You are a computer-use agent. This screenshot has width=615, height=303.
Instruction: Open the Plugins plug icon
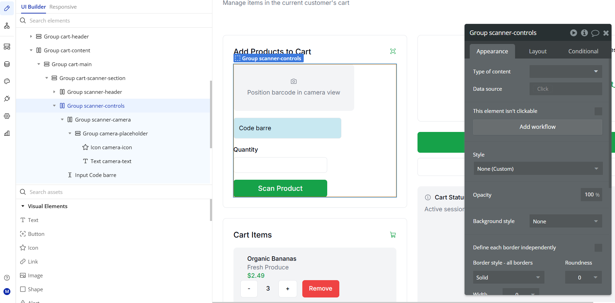tap(7, 99)
